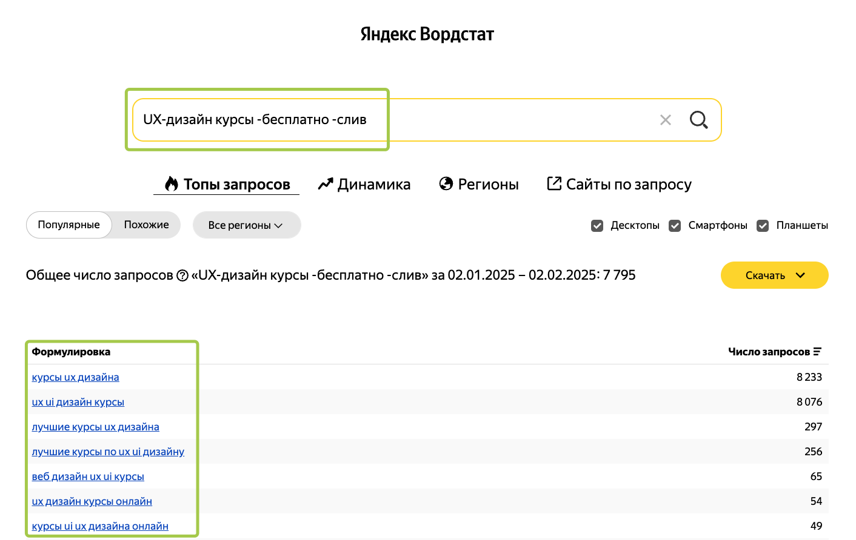The width and height of the screenshot is (856, 540).
Task: Switch to Похожие queries view
Action: coord(146,225)
